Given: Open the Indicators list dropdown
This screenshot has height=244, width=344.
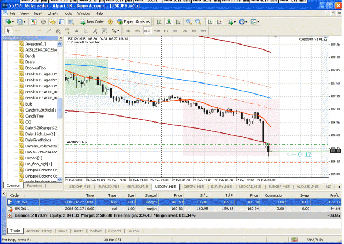Looking at the screenshot, I should pyautogui.click(x=232, y=21).
